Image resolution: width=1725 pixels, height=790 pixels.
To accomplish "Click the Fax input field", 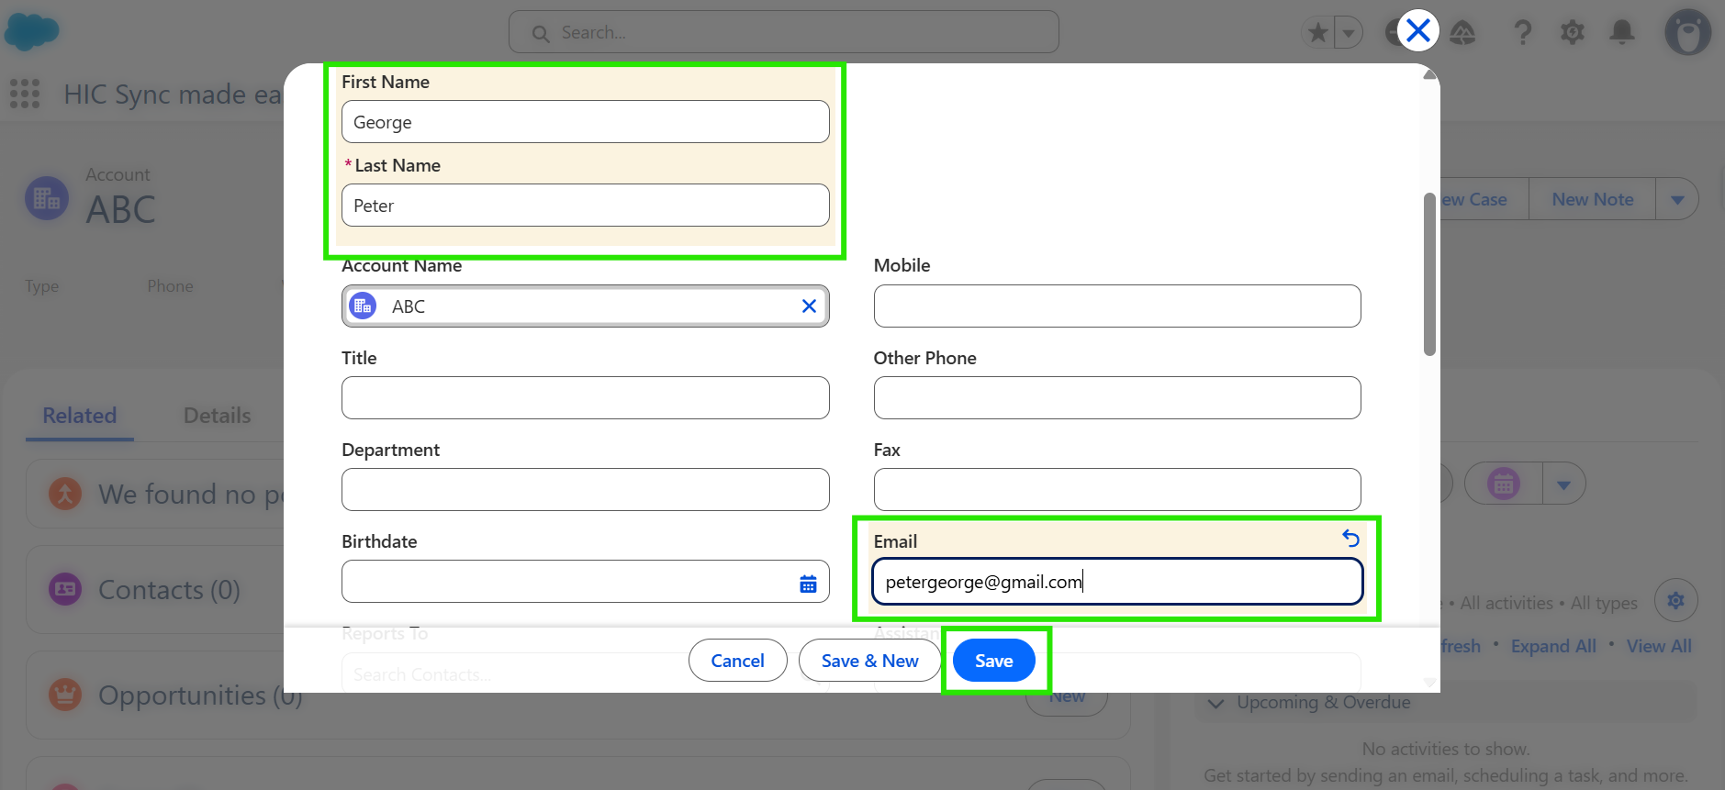I will 1117,490.
